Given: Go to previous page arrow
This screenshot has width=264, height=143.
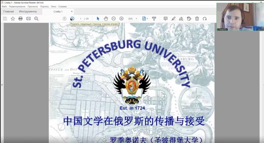Looking at the screenshot, I should coord(64,19).
